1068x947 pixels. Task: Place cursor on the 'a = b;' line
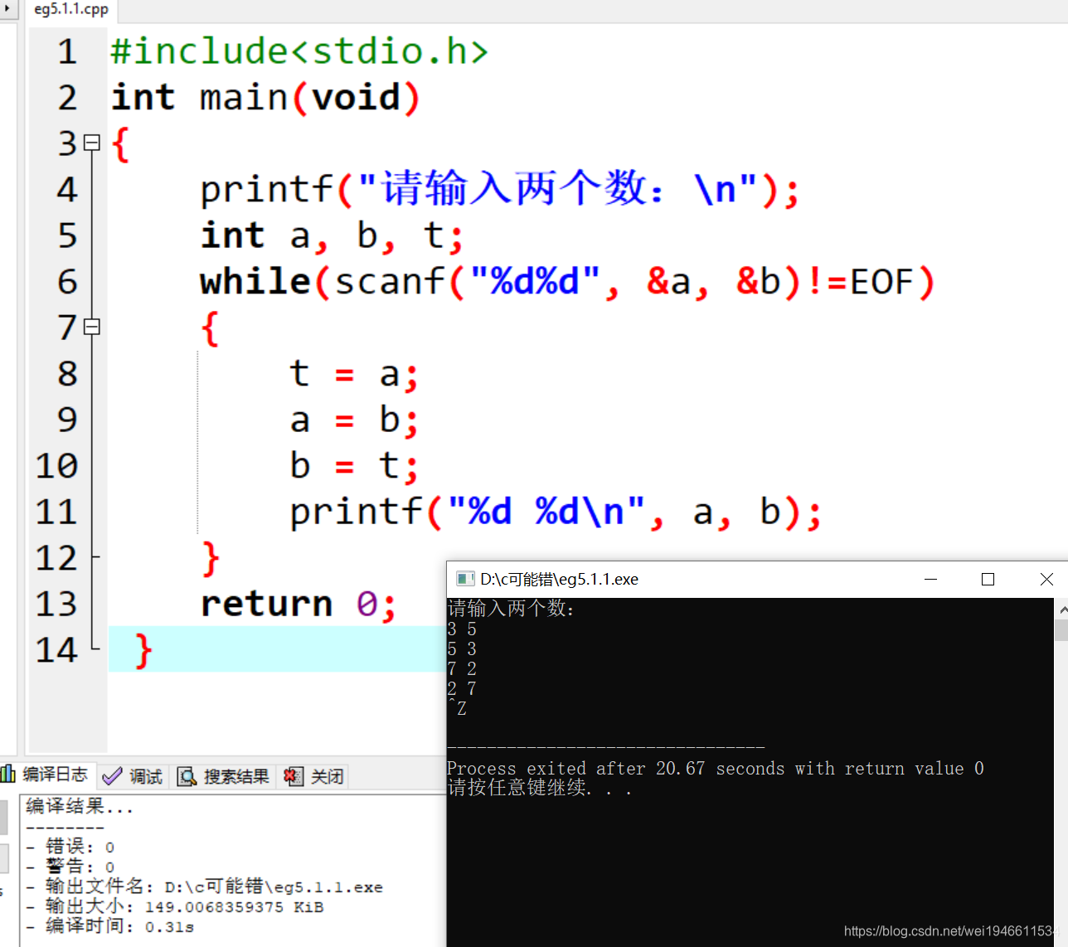point(353,420)
